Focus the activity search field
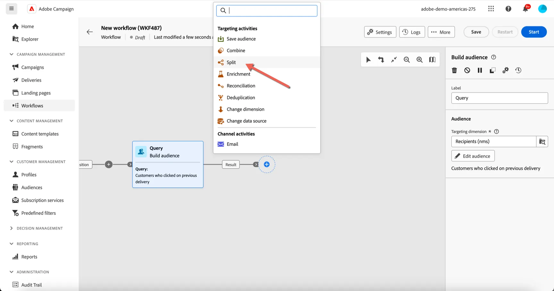The width and height of the screenshot is (554, 291). pyautogui.click(x=267, y=11)
